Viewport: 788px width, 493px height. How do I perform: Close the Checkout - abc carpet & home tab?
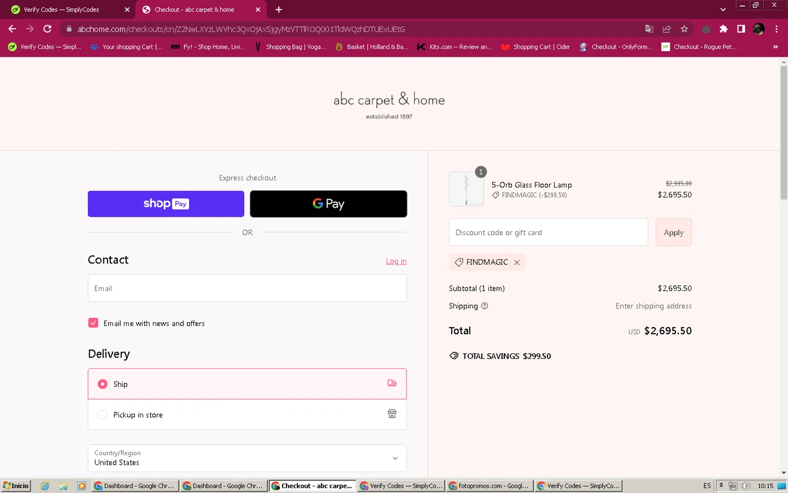coord(258,9)
